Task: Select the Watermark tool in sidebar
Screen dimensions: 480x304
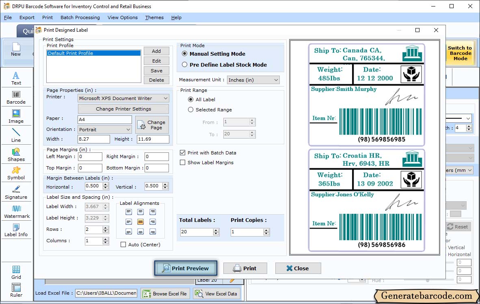Action: coord(16,212)
